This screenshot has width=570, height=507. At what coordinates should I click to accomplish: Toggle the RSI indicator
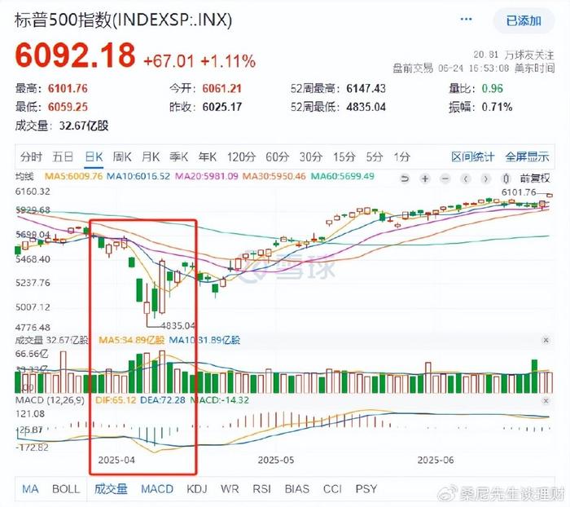(x=261, y=489)
